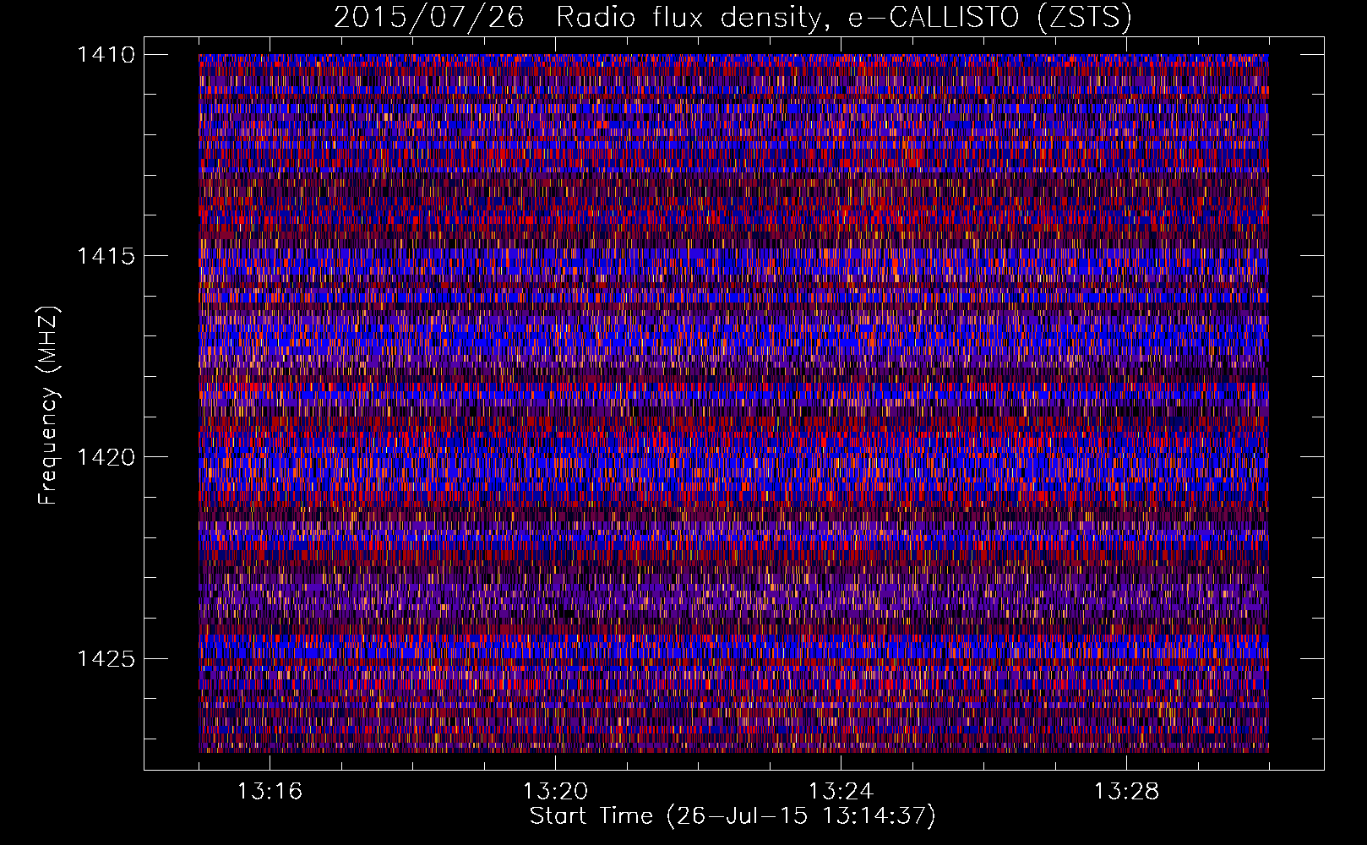The width and height of the screenshot is (1367, 845).
Task: Click the 13:24 time tick label
Action: [x=841, y=792]
